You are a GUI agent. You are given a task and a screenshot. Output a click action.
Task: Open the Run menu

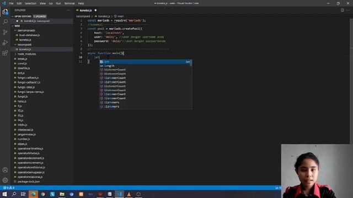[x=58, y=3]
